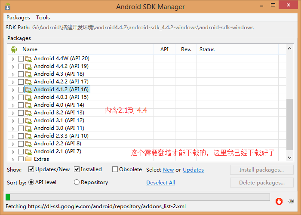Click the API column header
Image resolution: width=301 pixels, height=215 pixels.
165,49
